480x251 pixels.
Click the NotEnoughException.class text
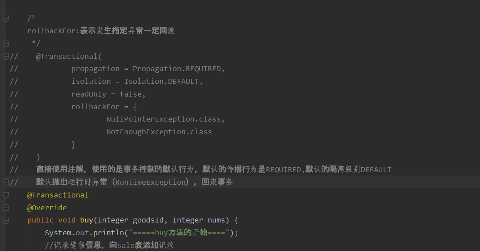pos(159,132)
